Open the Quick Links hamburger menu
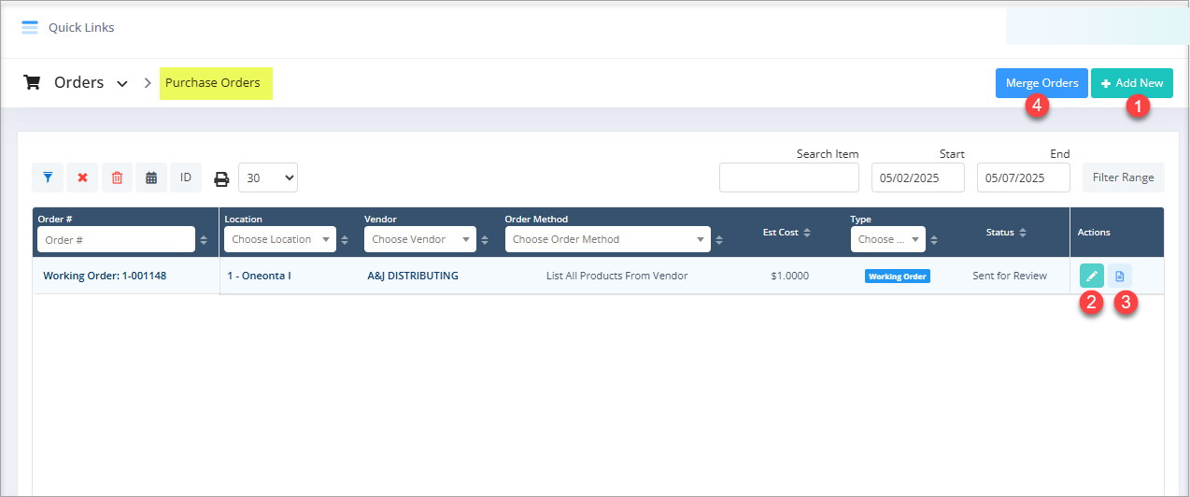 (30, 27)
